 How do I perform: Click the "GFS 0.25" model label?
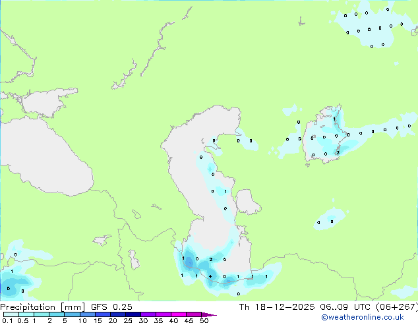pyautogui.click(x=111, y=307)
